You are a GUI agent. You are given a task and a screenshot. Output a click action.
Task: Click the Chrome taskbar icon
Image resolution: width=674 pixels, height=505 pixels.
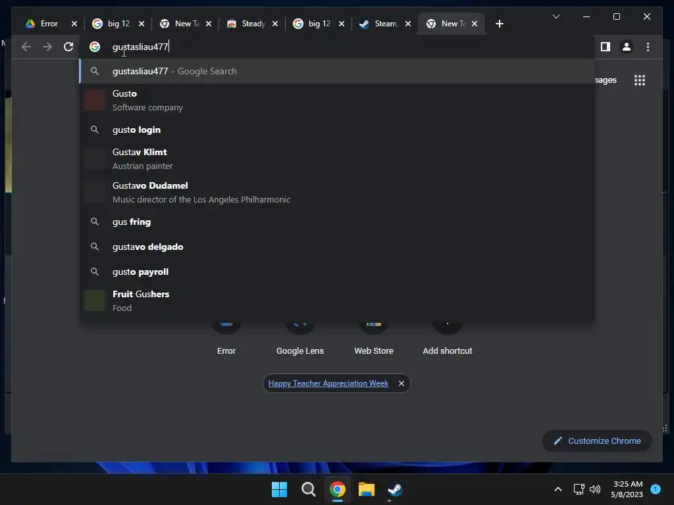coord(338,489)
